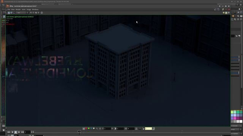Click the red record icon in MPlay header
Viewport: 243px width, 136px height.
point(229,9)
